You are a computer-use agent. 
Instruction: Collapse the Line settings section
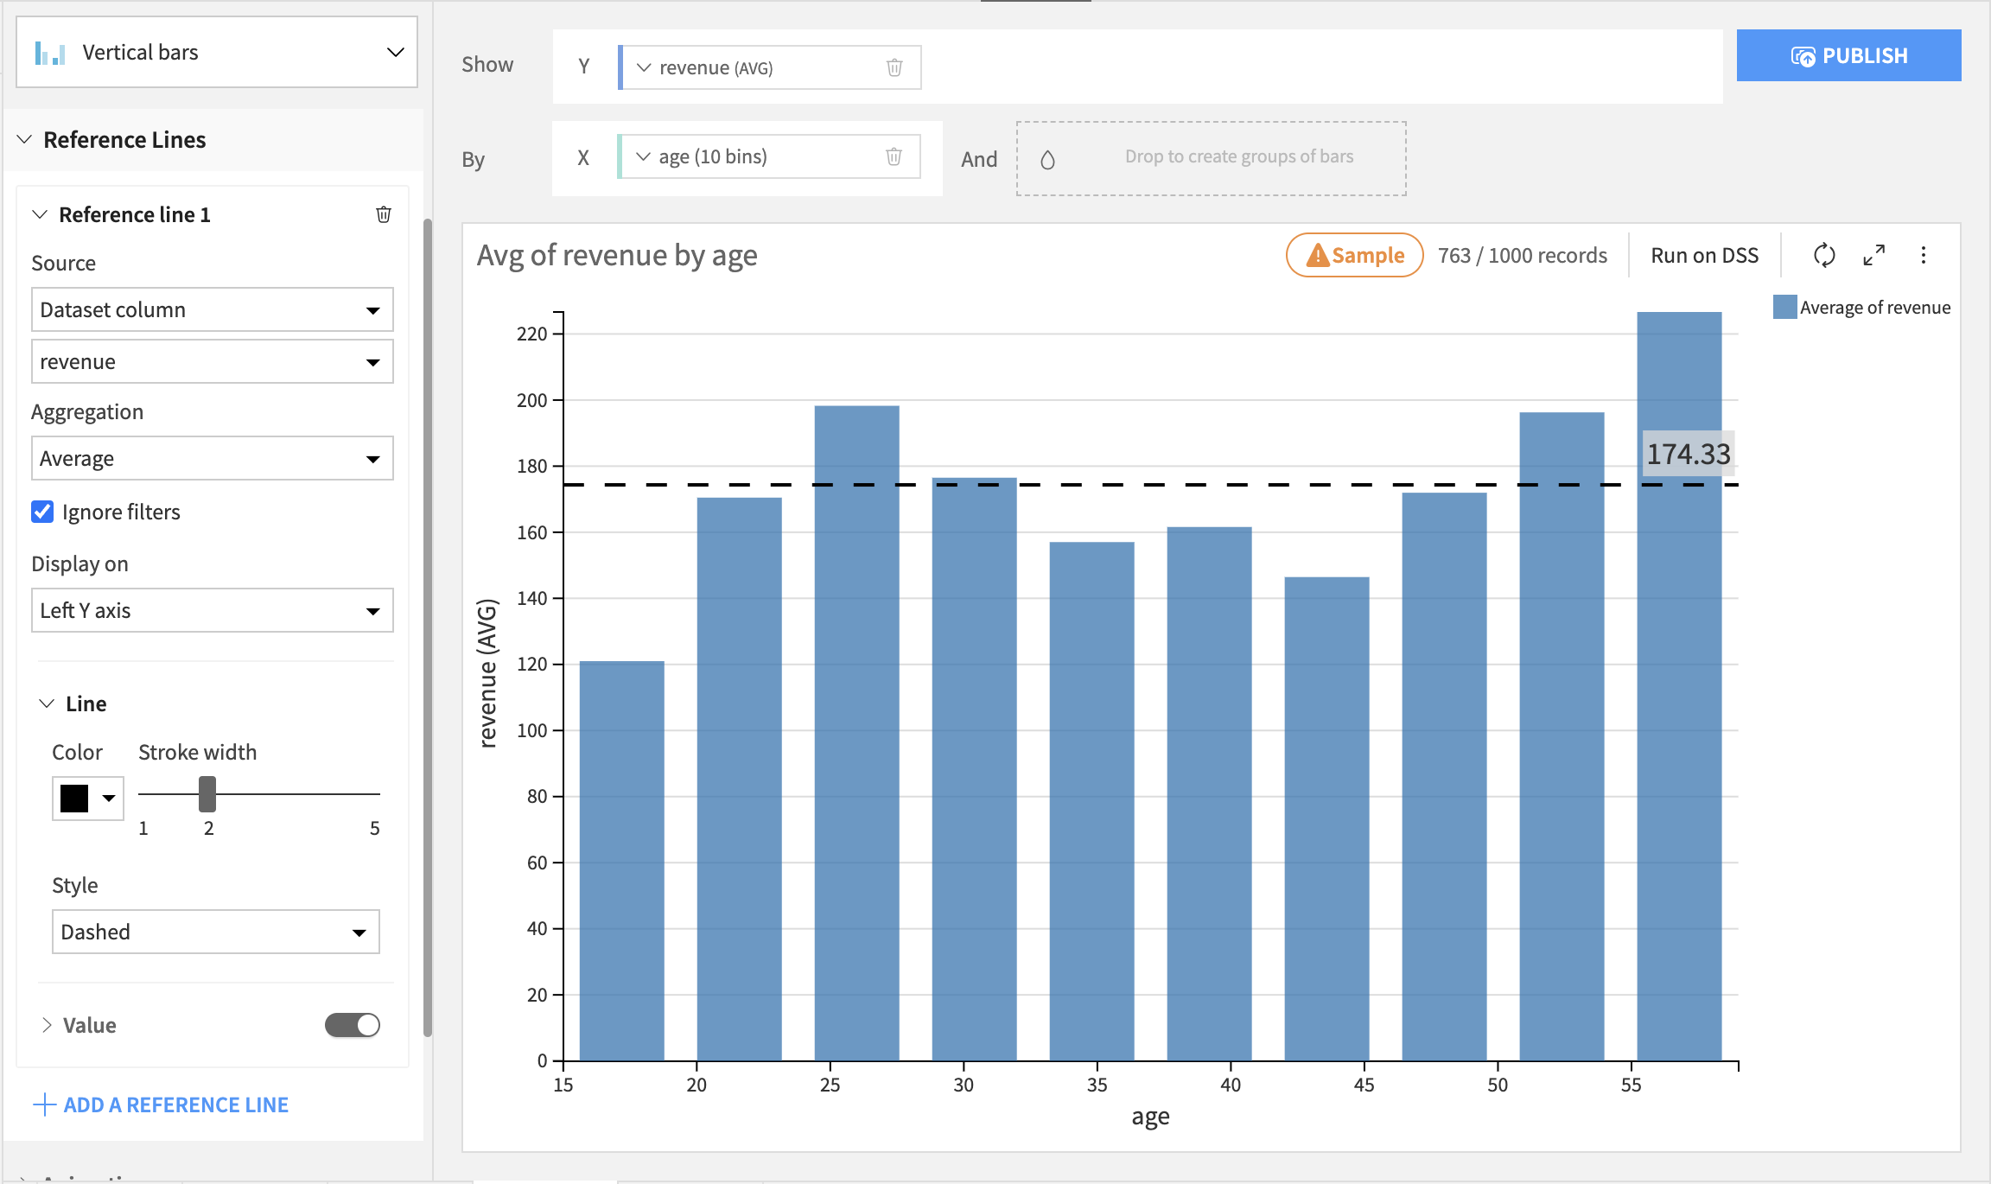coord(47,703)
